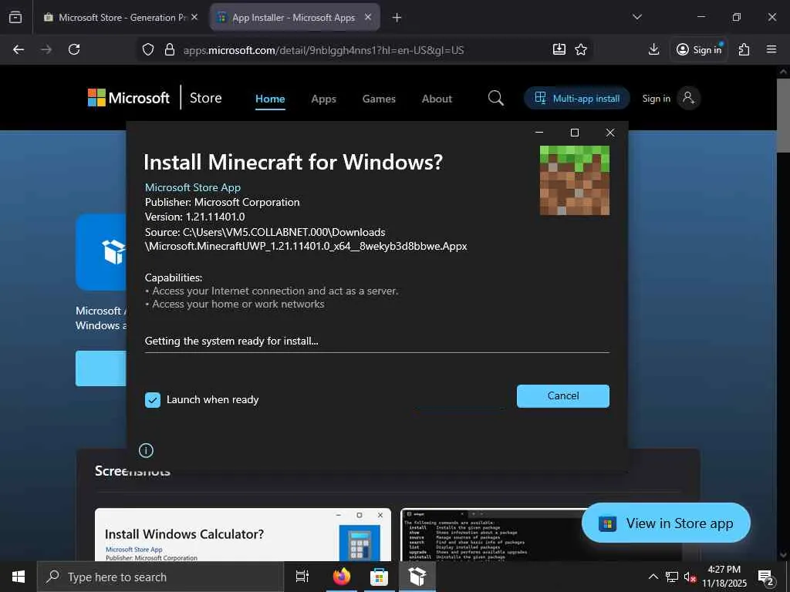Click the Minecraft grass block icon
Viewport: 790px width, 592px height.
click(x=574, y=180)
